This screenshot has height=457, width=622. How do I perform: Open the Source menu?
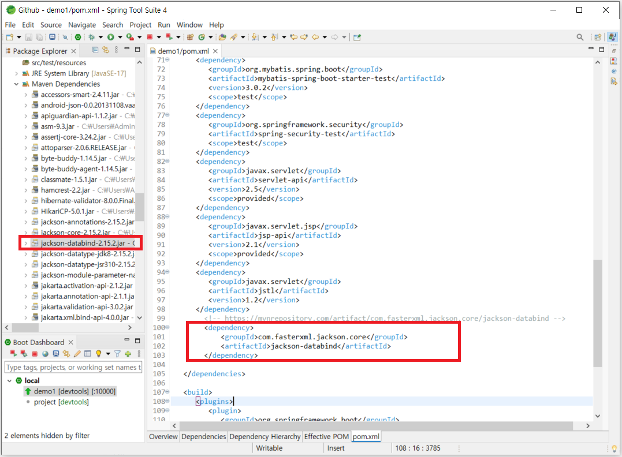click(x=51, y=25)
